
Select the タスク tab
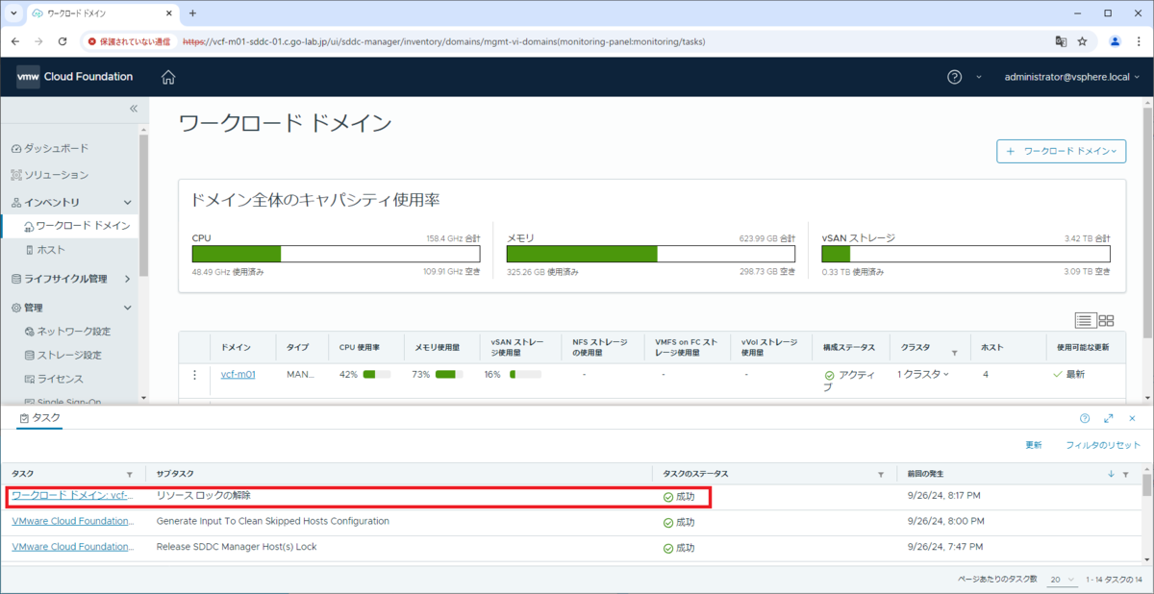pyautogui.click(x=39, y=418)
